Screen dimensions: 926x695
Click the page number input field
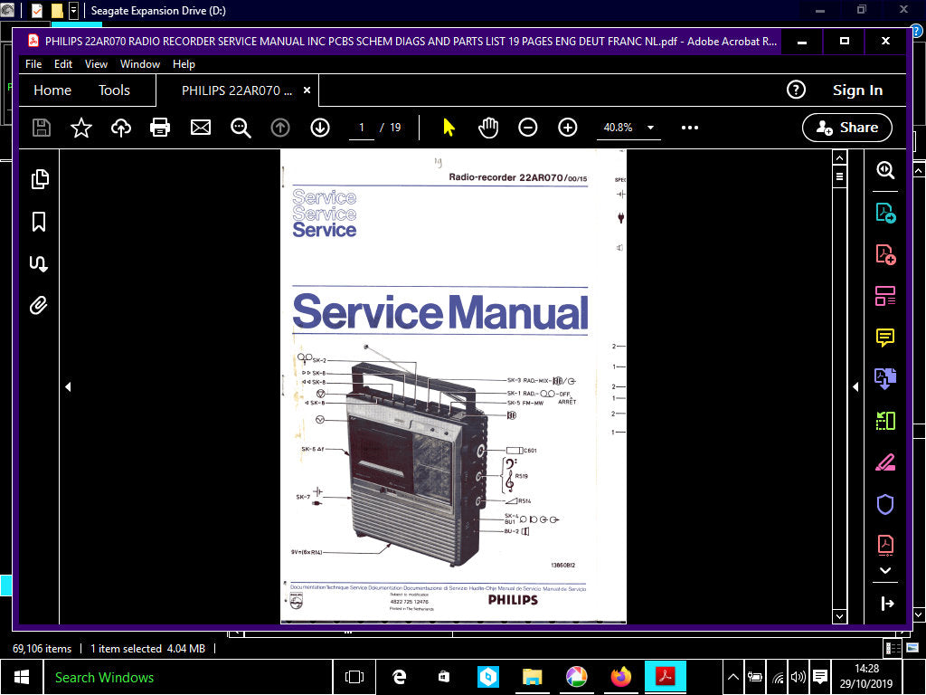360,128
